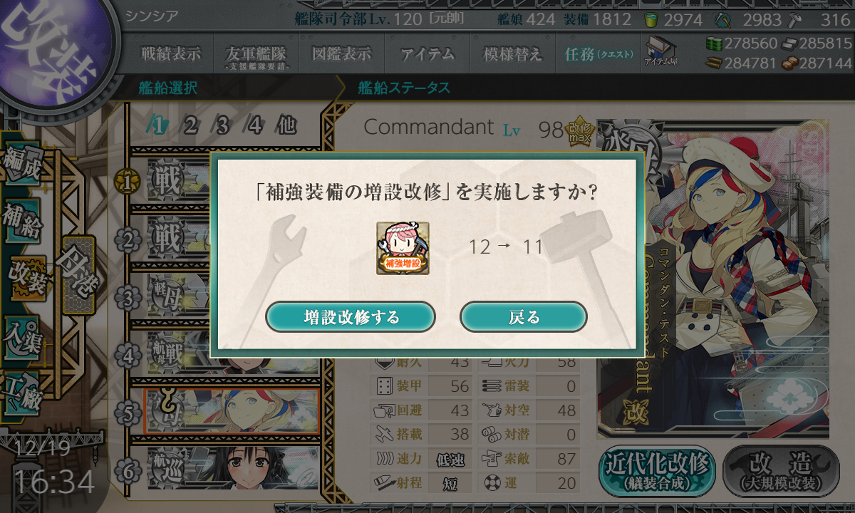Cancel with the 戻る button
This screenshot has height=513, width=855.
pos(524,317)
